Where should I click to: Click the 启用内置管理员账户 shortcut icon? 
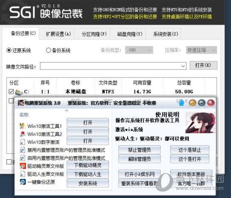click(x=23, y=158)
